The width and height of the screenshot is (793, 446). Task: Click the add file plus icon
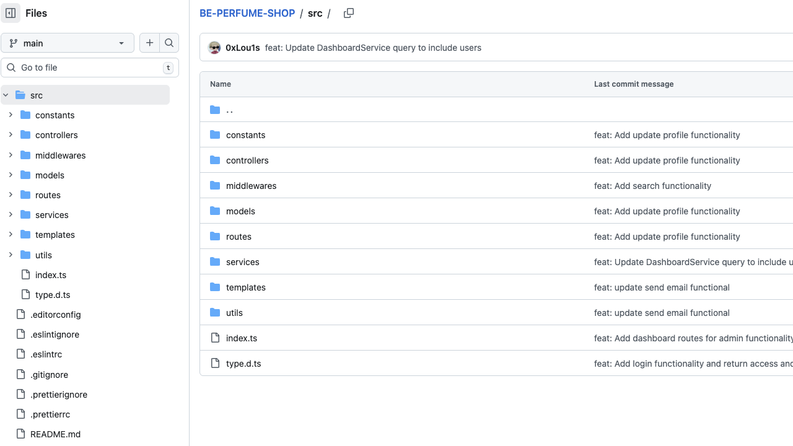149,43
